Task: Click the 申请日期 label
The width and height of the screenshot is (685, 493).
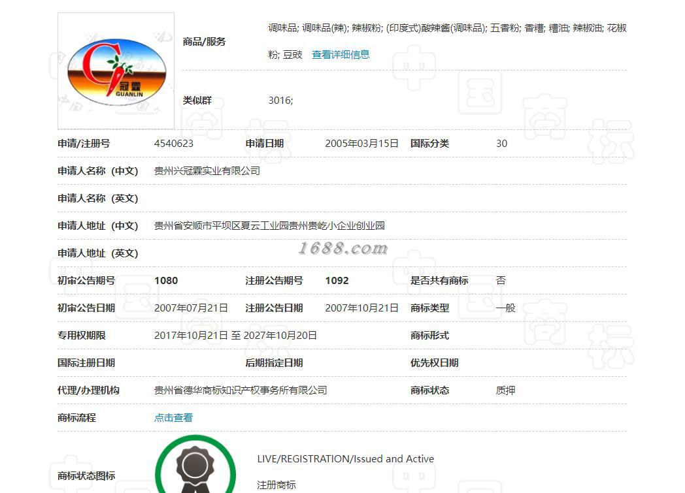Action: (265, 144)
